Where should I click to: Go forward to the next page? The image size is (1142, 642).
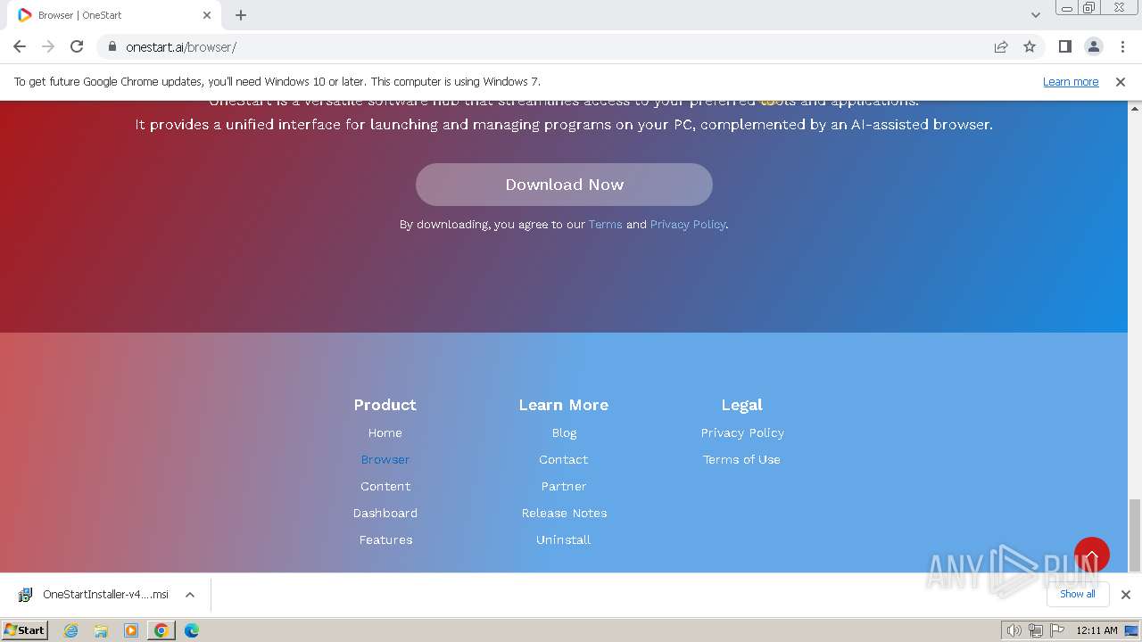tap(48, 46)
